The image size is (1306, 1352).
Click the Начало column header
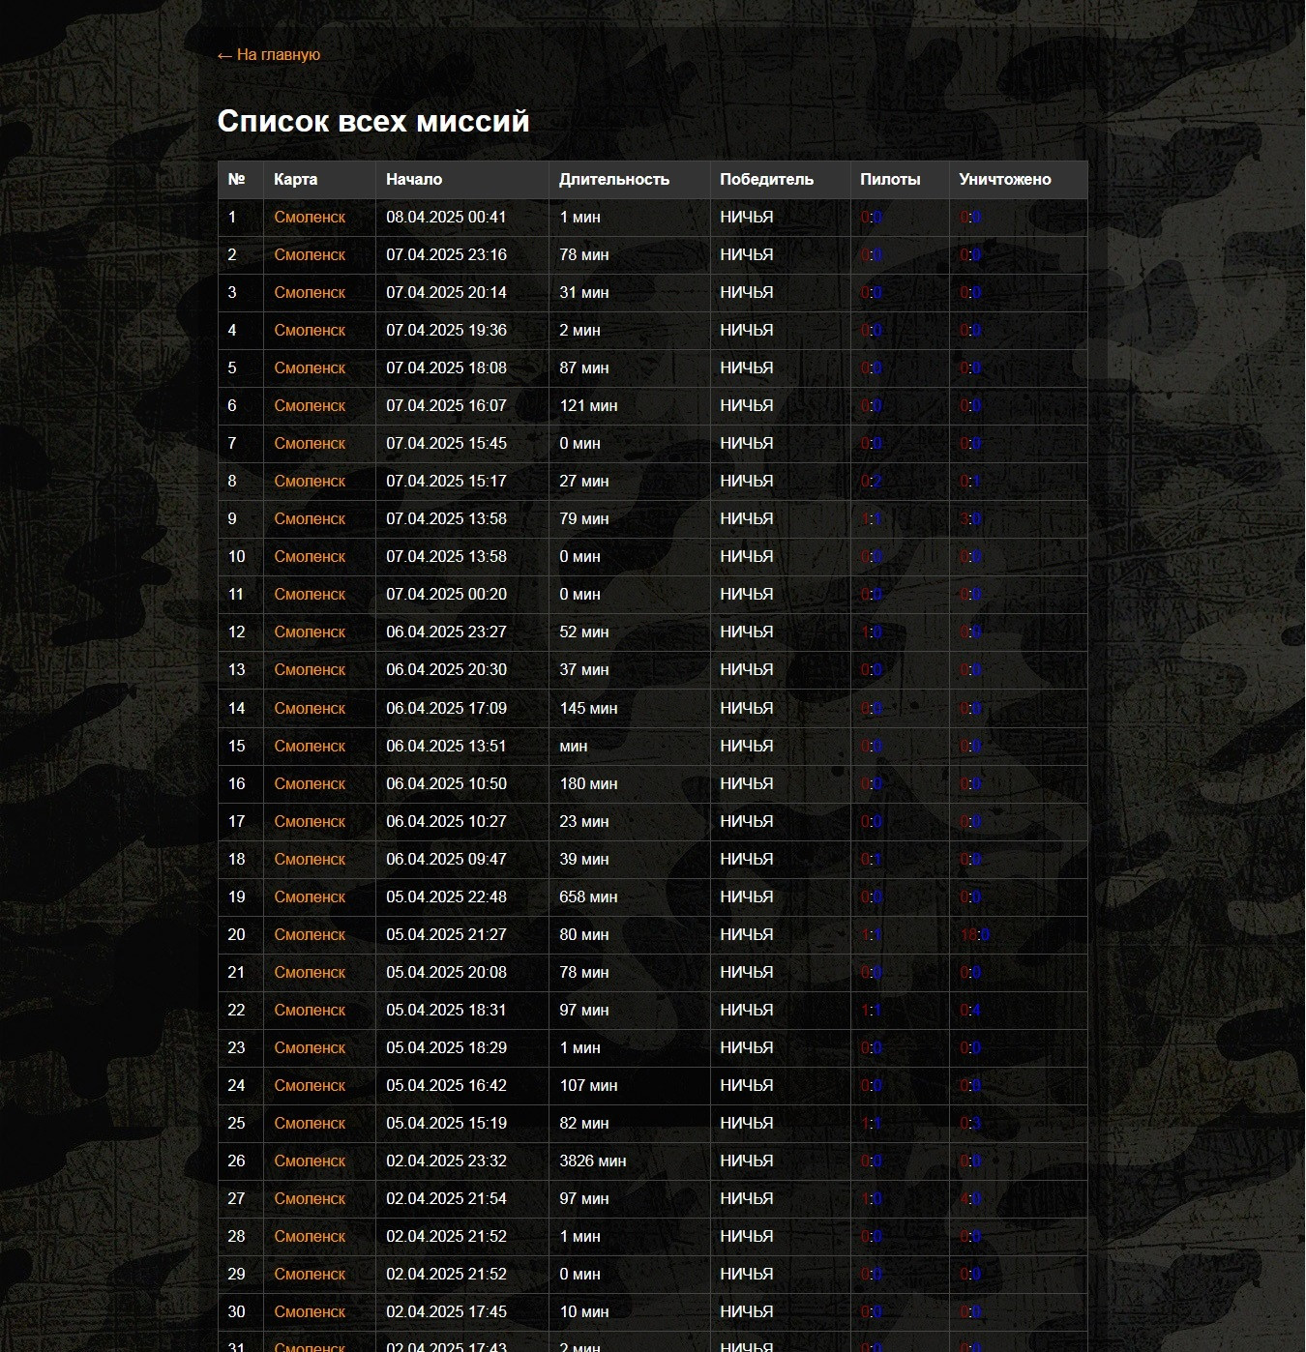[x=414, y=180]
